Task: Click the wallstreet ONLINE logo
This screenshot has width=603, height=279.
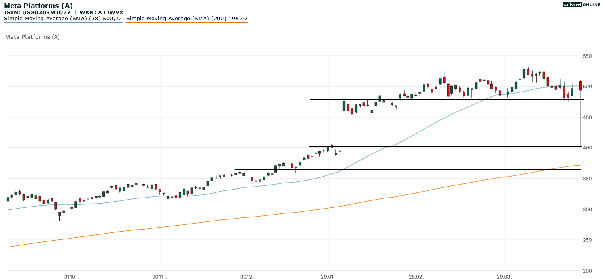Action: 581,4
